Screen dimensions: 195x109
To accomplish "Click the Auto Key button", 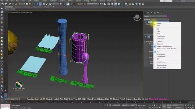I will tap(169, 105).
